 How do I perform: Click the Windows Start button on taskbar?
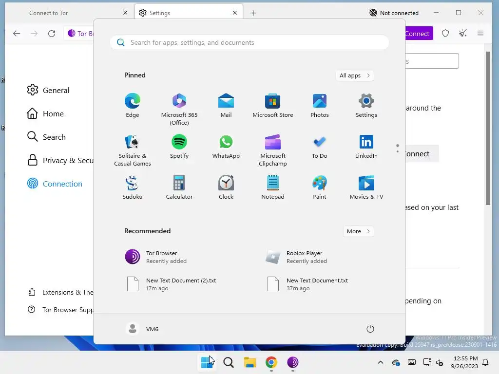(207, 362)
